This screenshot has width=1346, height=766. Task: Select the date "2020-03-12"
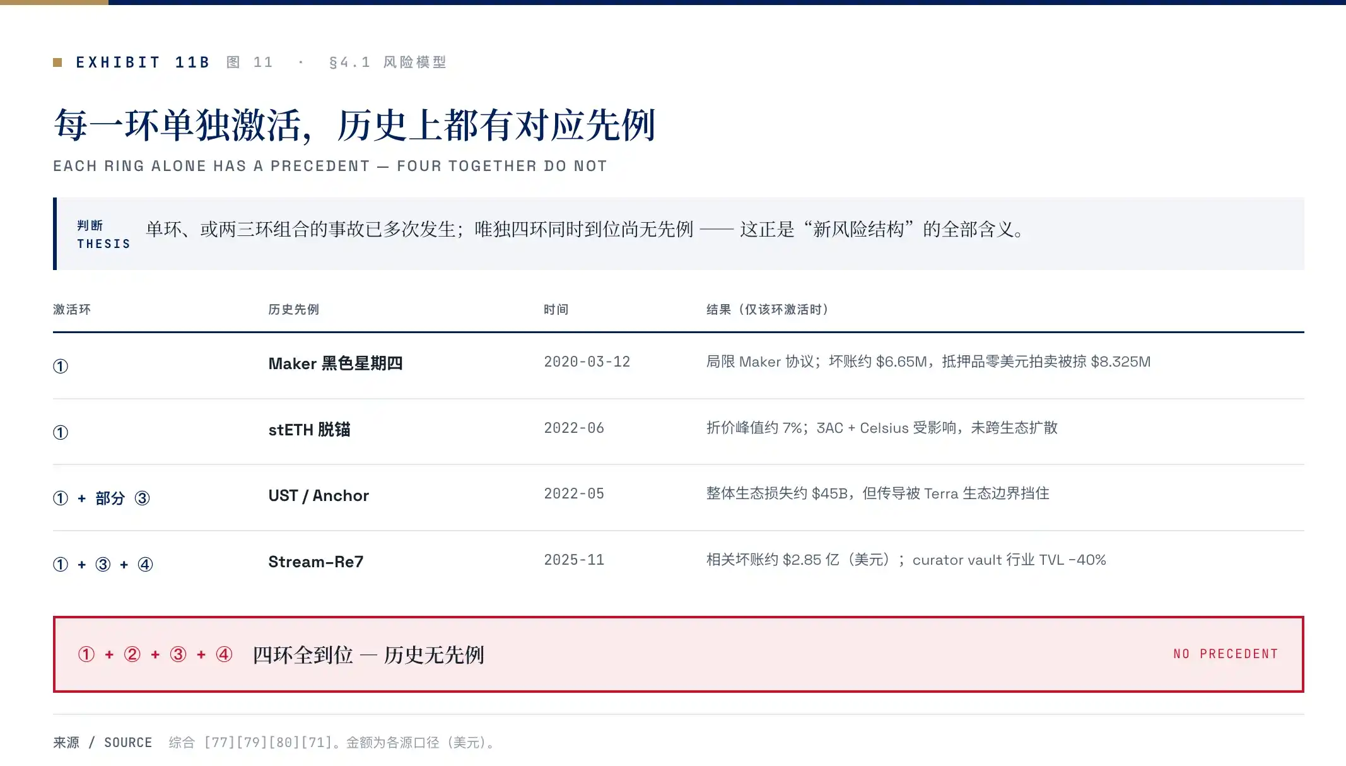tap(587, 362)
